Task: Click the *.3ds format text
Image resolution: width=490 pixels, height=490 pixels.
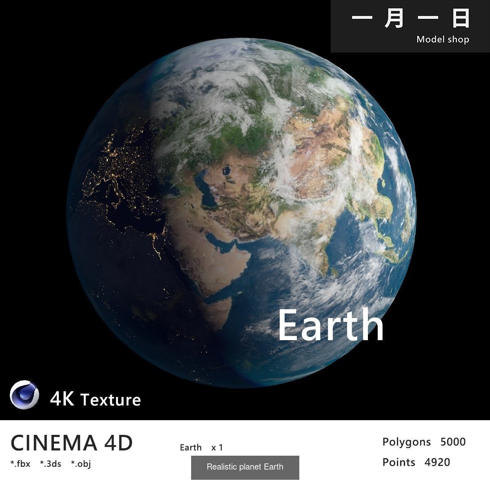Action: (x=51, y=464)
